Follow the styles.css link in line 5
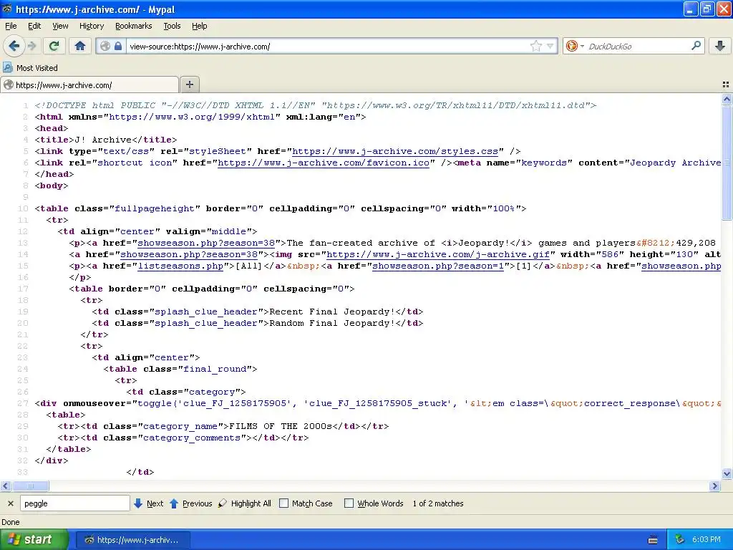 tap(395, 151)
